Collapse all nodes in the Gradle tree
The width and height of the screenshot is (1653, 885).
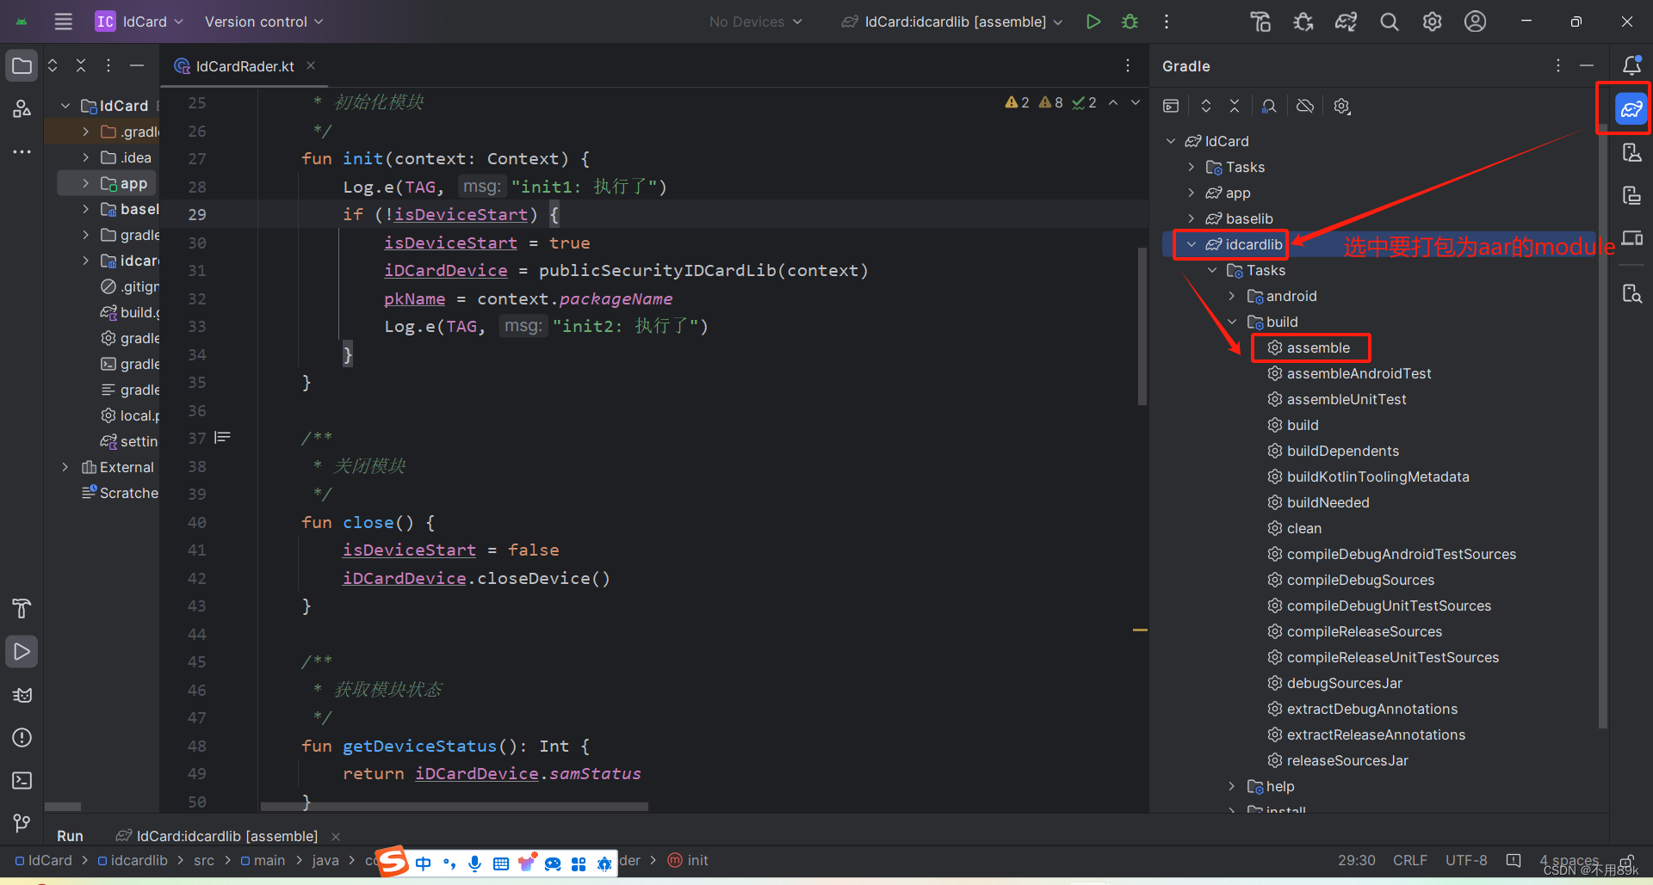[1234, 105]
